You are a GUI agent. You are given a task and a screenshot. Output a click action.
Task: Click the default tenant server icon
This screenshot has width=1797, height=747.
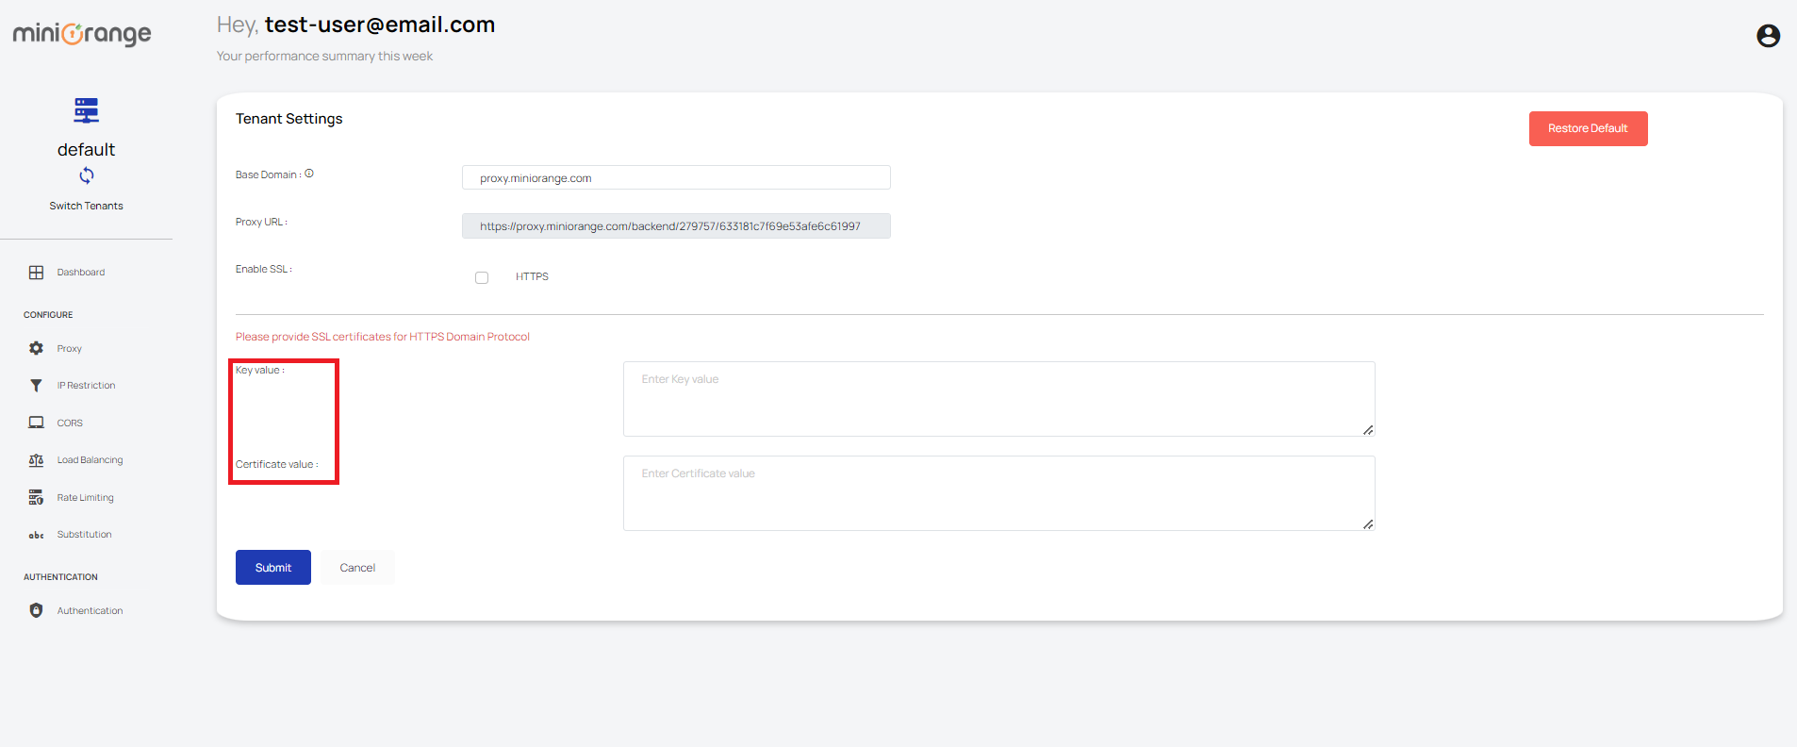pyautogui.click(x=86, y=110)
